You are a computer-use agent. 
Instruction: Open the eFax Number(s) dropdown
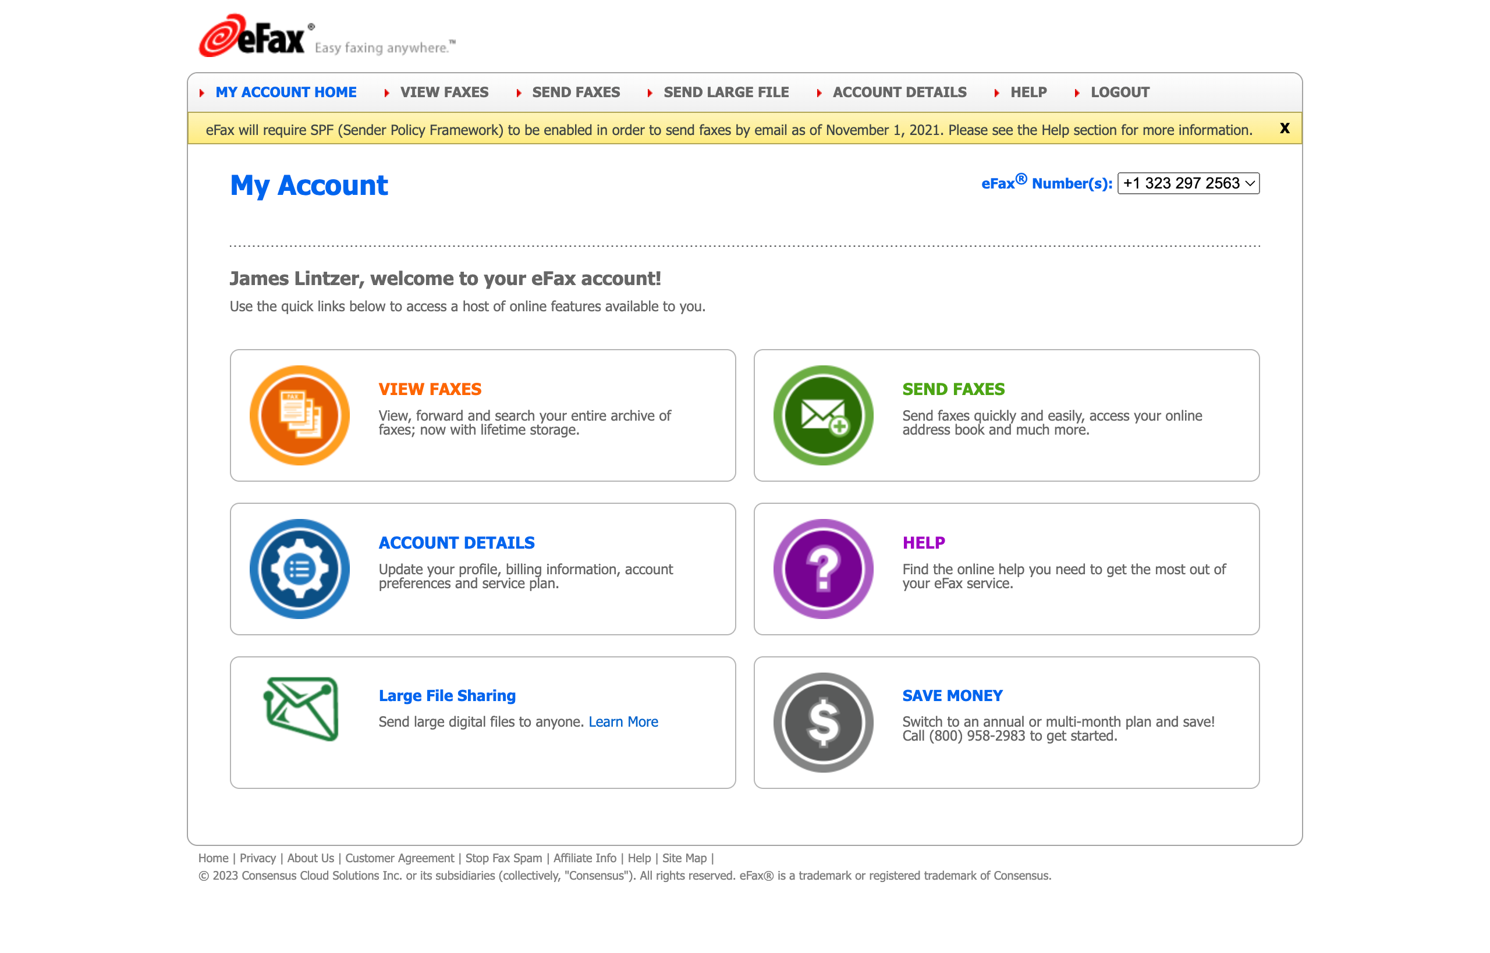coord(1188,183)
